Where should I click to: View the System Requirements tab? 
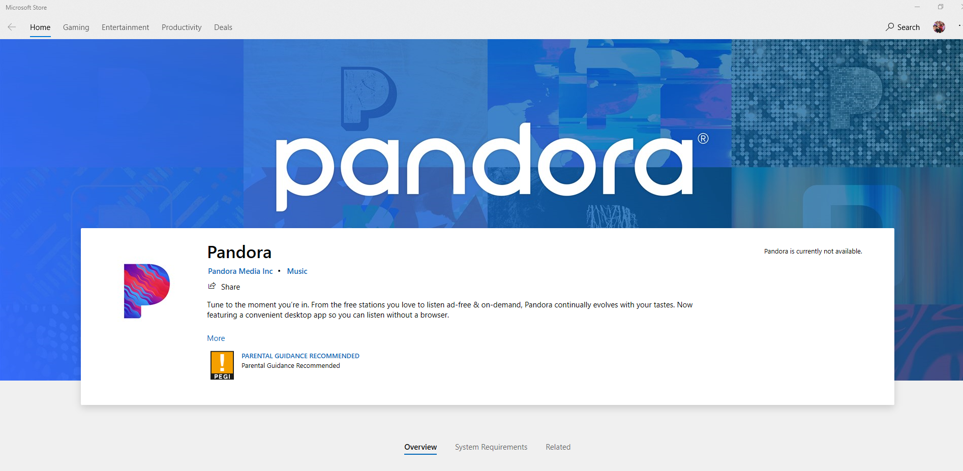pos(491,447)
